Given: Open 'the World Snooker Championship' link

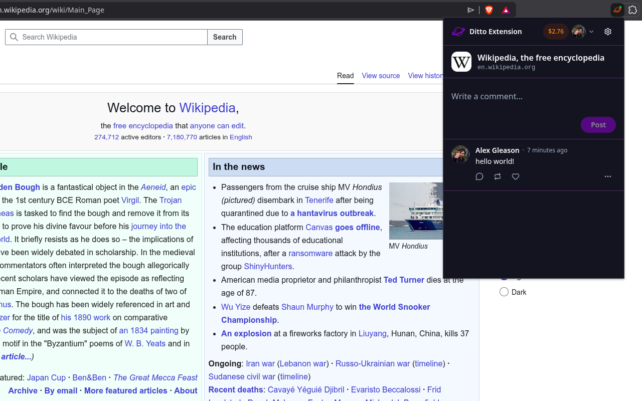Looking at the screenshot, I should click(326, 313).
